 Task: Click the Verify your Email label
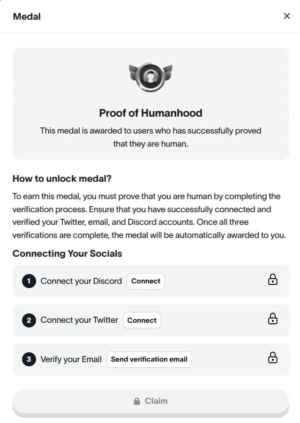point(71,359)
